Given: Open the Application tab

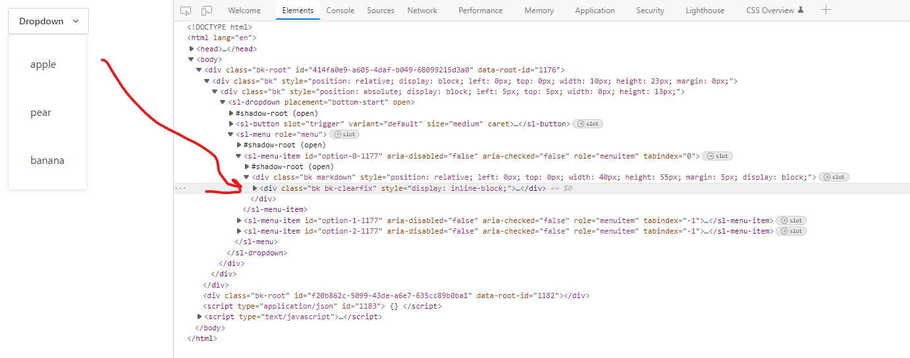Looking at the screenshot, I should (x=595, y=11).
